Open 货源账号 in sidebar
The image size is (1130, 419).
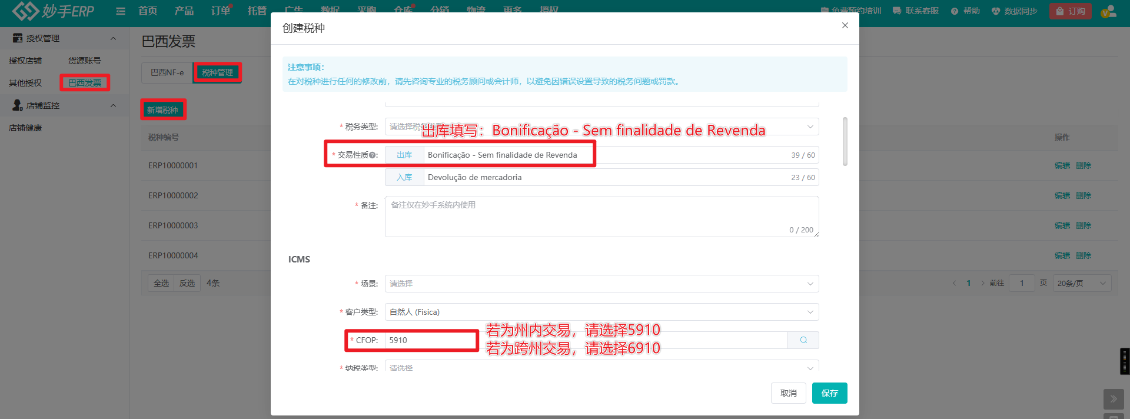(x=84, y=61)
